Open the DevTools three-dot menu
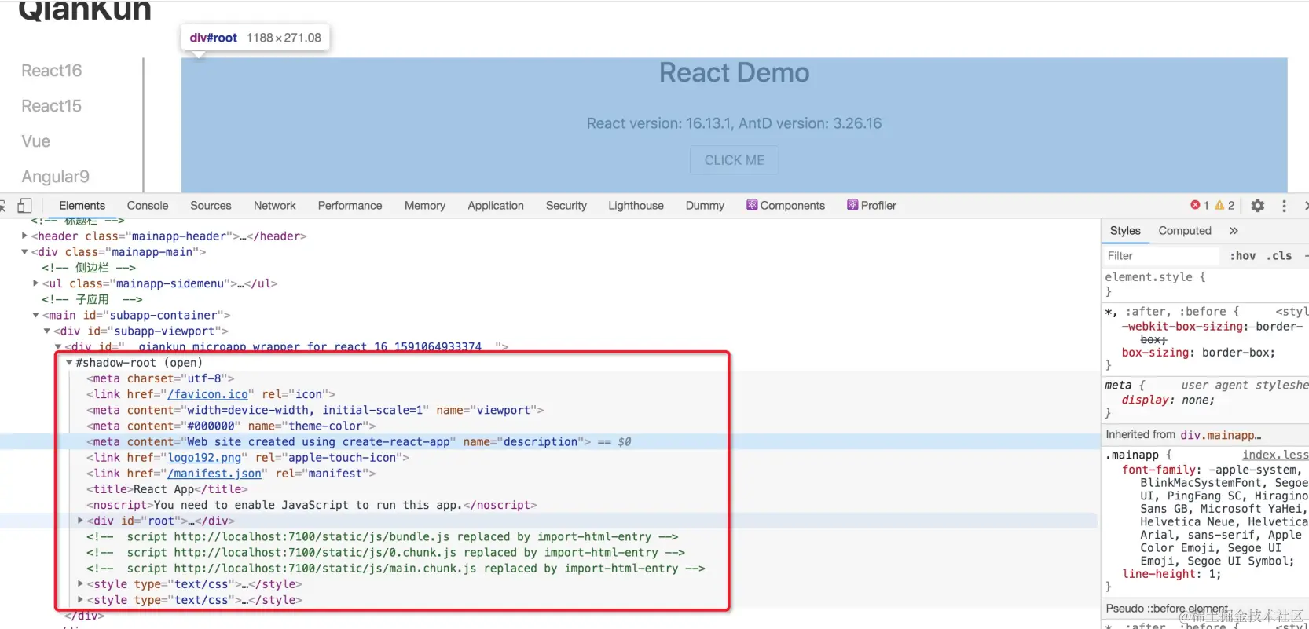Image resolution: width=1309 pixels, height=629 pixels. [1285, 206]
